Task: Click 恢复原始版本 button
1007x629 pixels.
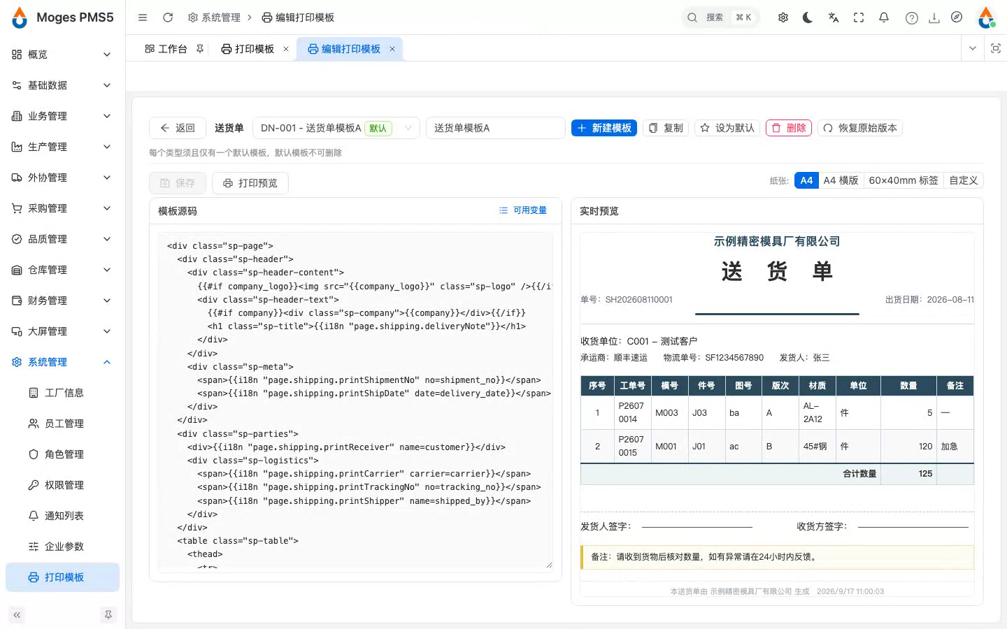Action: pyautogui.click(x=860, y=128)
